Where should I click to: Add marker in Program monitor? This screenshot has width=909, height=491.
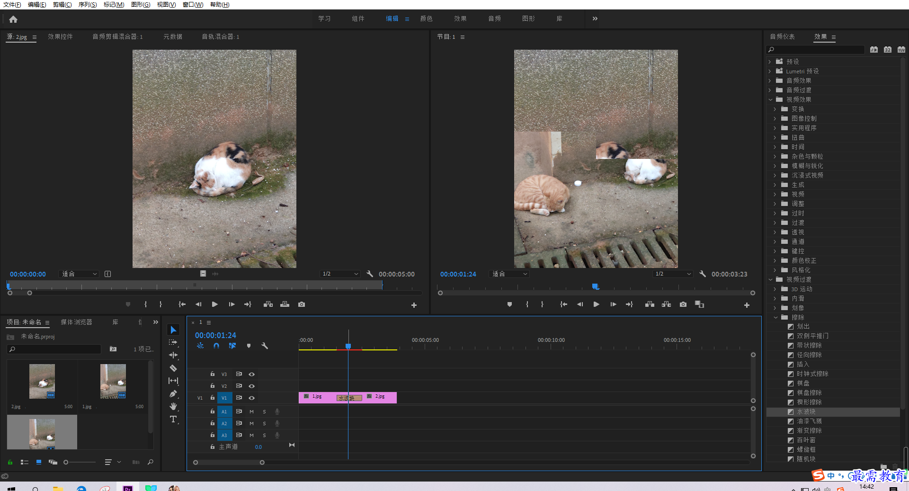click(x=509, y=304)
